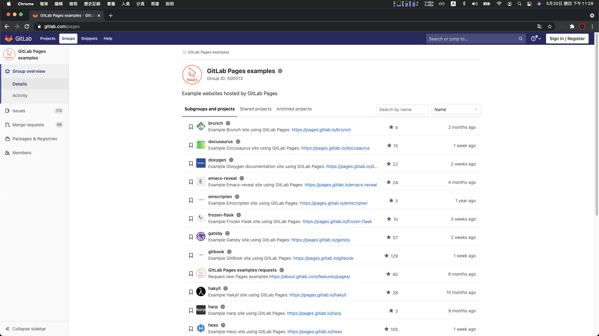Click the public globe icon next to doxygen
The height and width of the screenshot is (336, 599).
(231, 160)
